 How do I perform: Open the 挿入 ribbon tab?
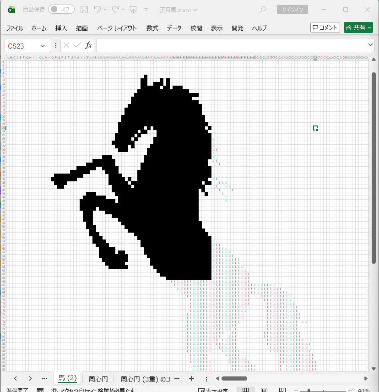coord(61,28)
